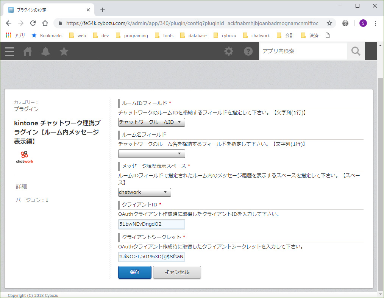This screenshot has width=384, height=298.
Task: Click the browser address bar URL
Action: [192, 23]
